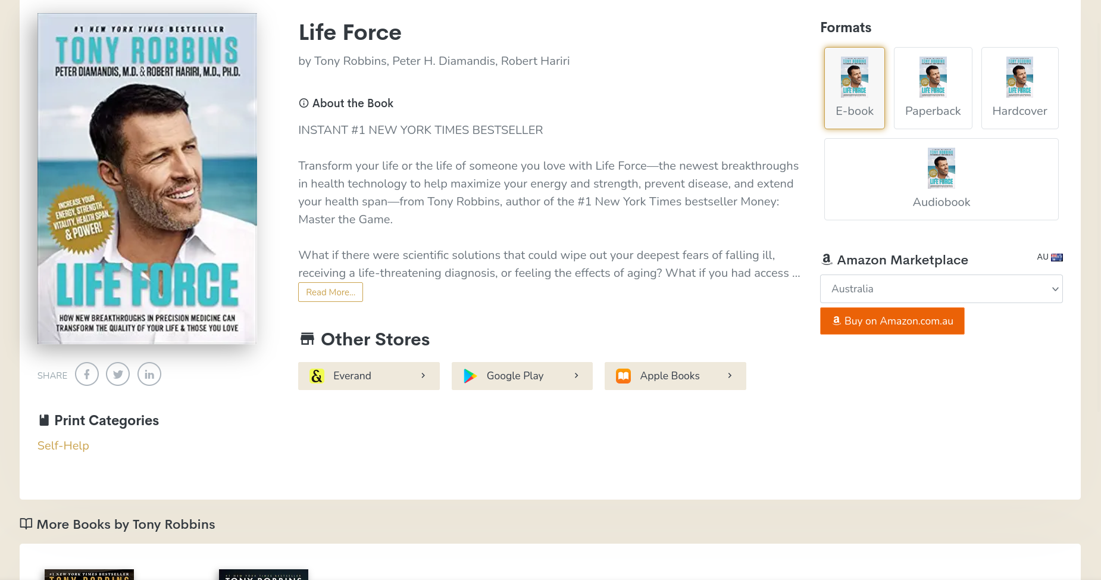
Task: Choose the Hardcover format
Action: 1019,88
